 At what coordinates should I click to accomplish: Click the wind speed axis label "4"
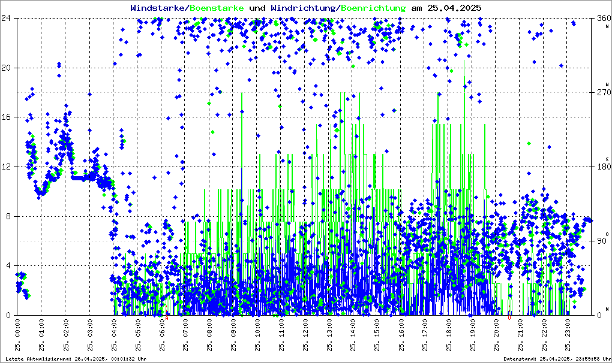8,265
